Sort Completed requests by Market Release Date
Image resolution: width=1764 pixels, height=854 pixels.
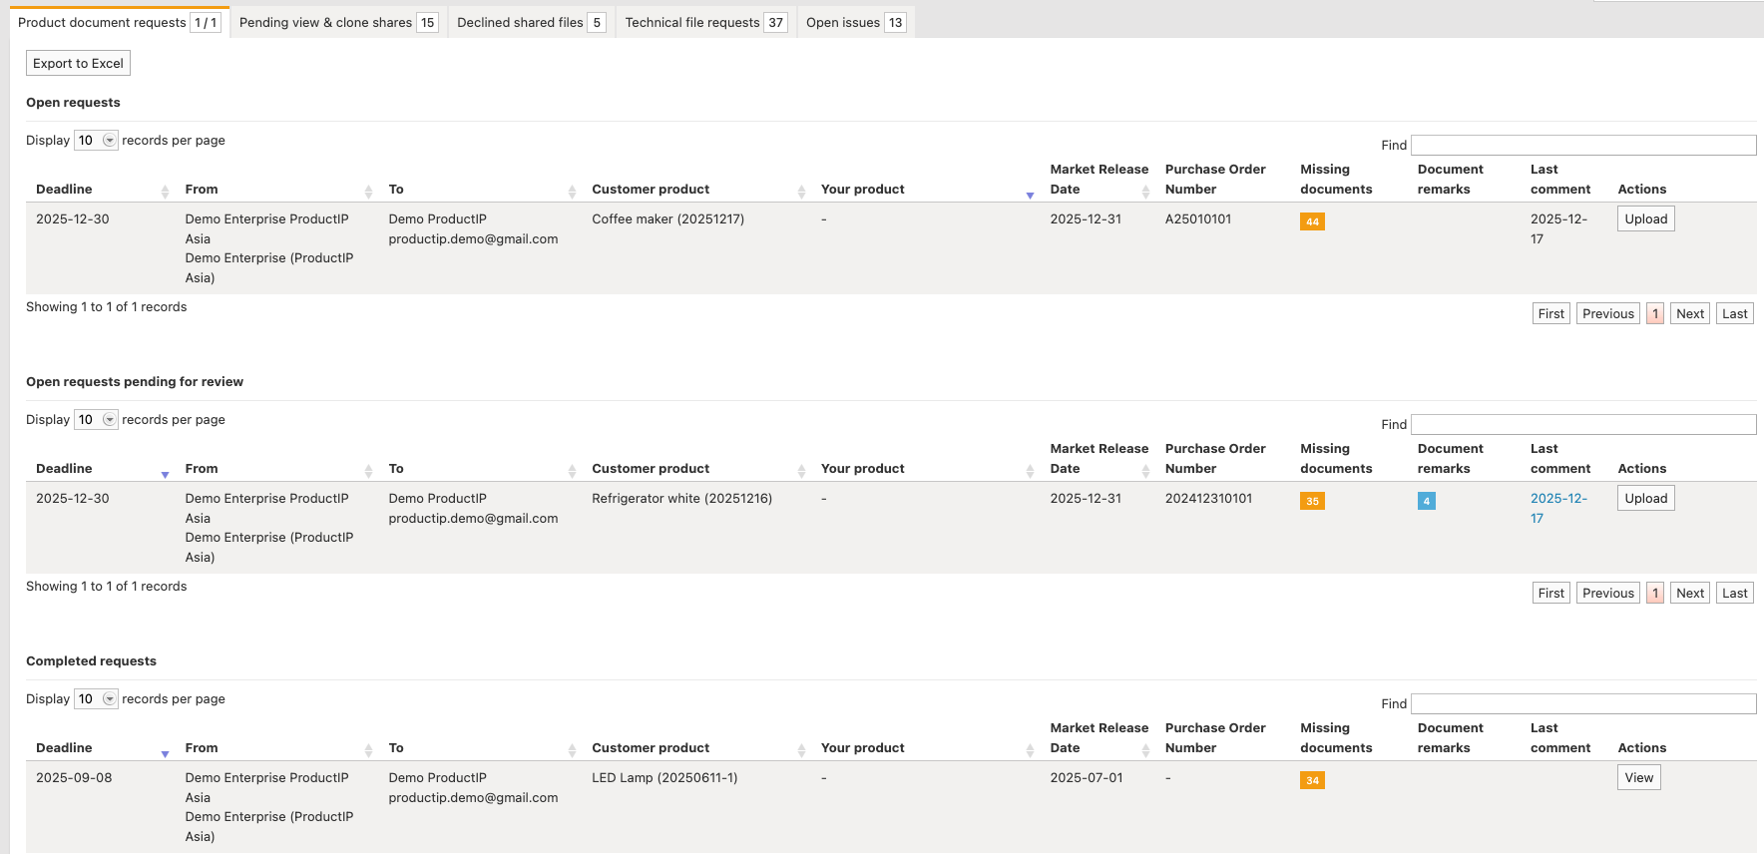click(x=1099, y=738)
